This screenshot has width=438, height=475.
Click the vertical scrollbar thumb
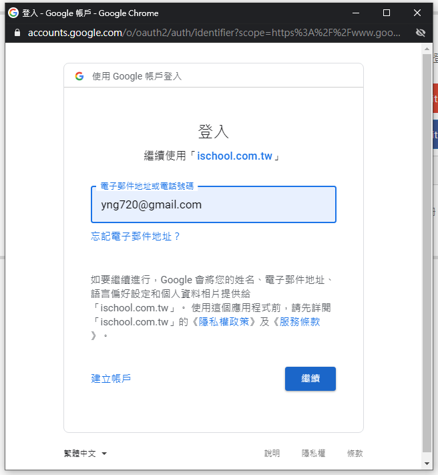[427, 253]
